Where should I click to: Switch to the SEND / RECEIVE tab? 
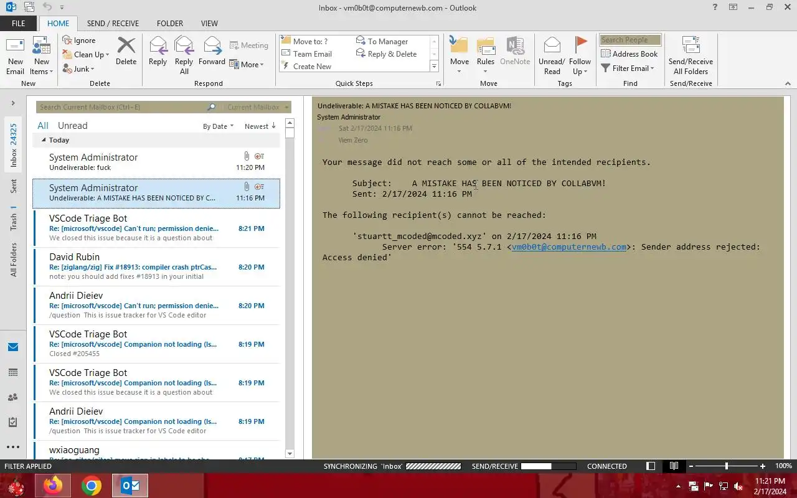pos(113,23)
